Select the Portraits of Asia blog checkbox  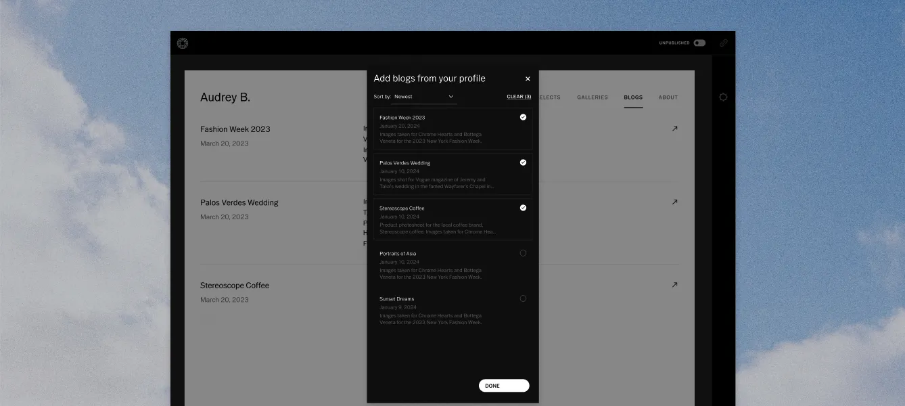[x=523, y=253]
